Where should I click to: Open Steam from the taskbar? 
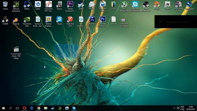[x=53, y=108]
